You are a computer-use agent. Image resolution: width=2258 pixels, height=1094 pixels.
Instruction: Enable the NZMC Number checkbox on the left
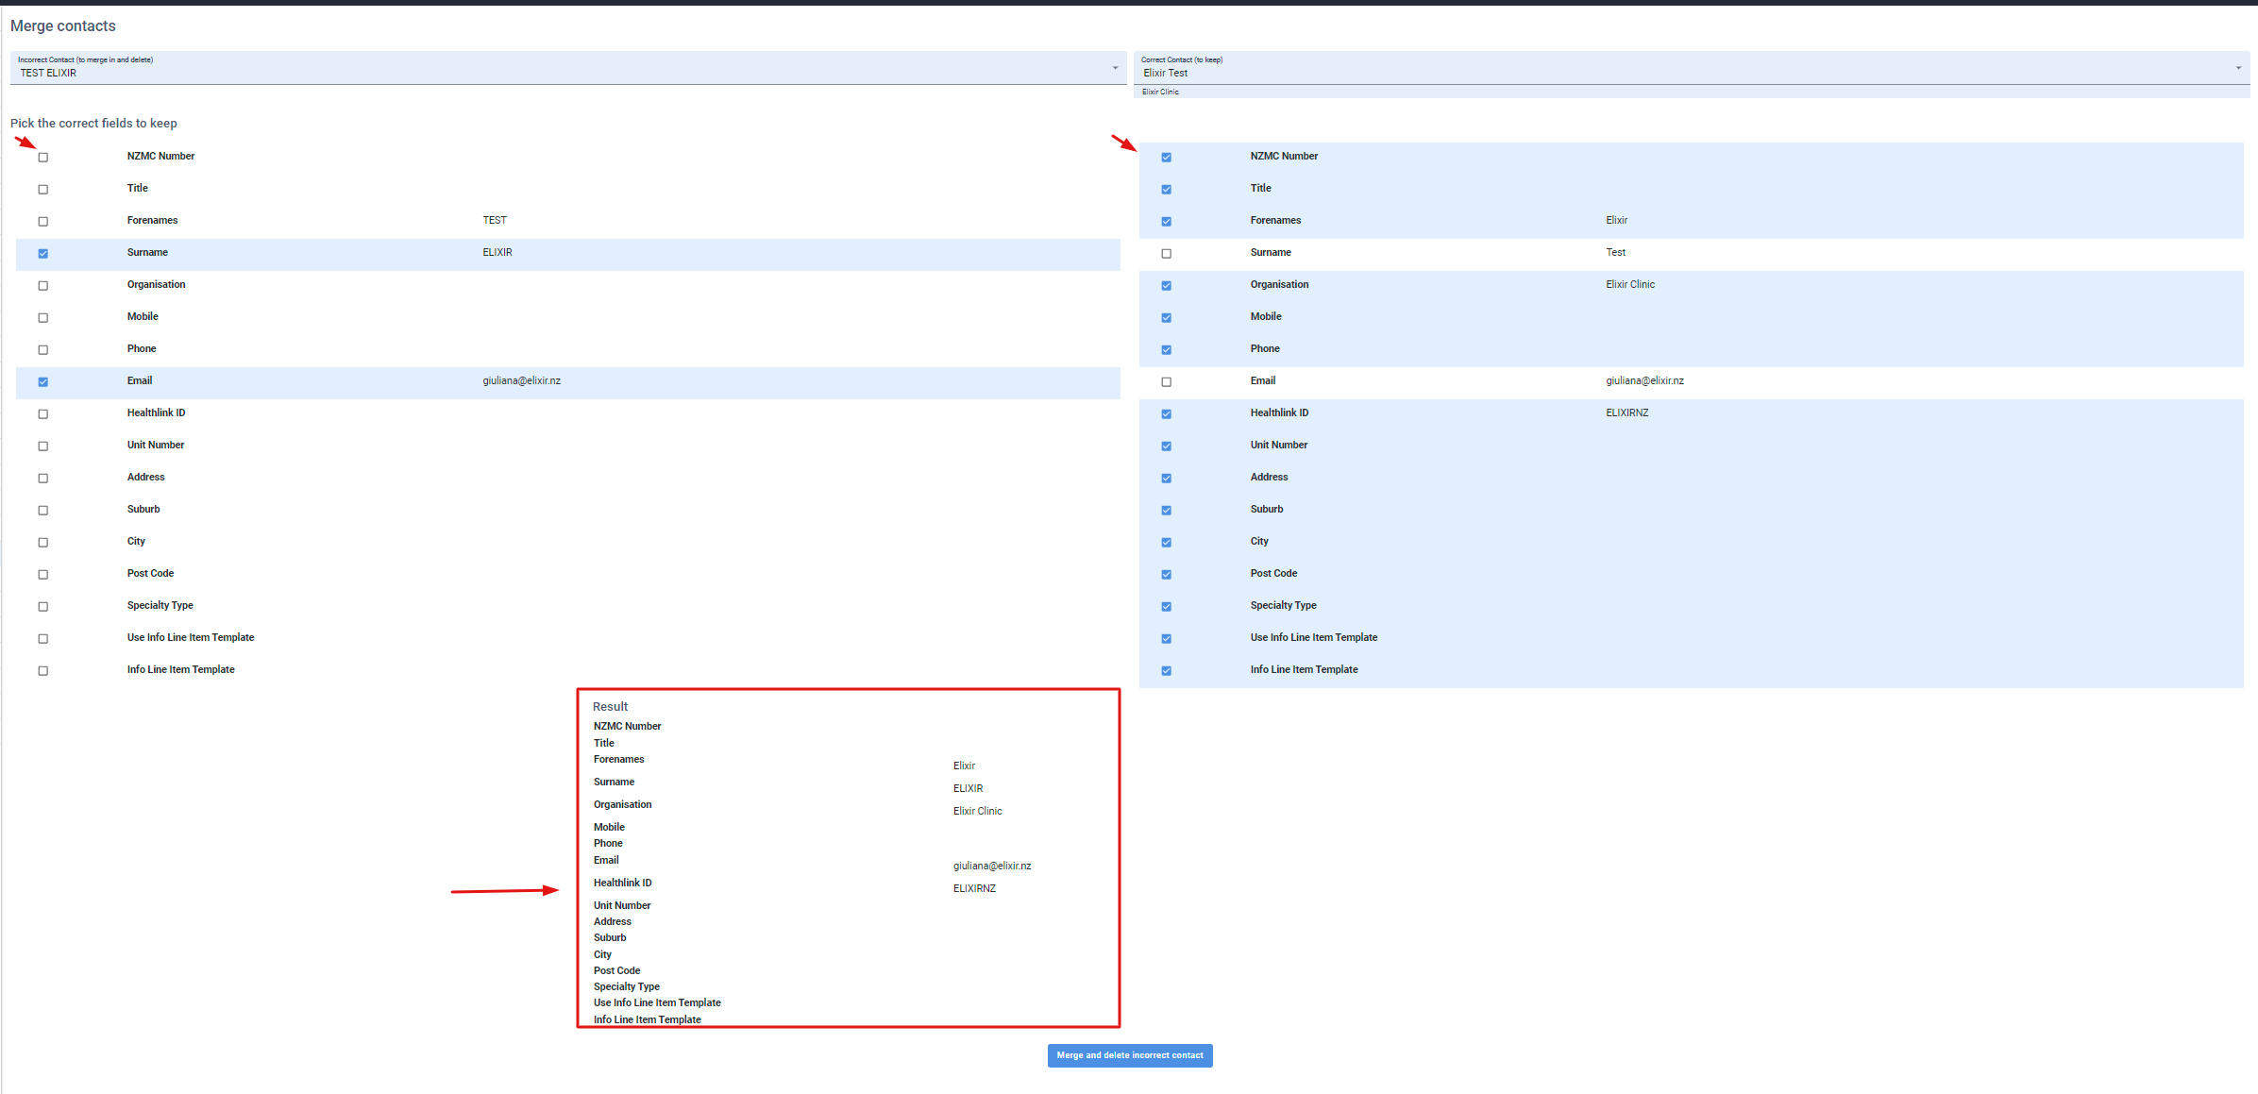click(x=42, y=157)
